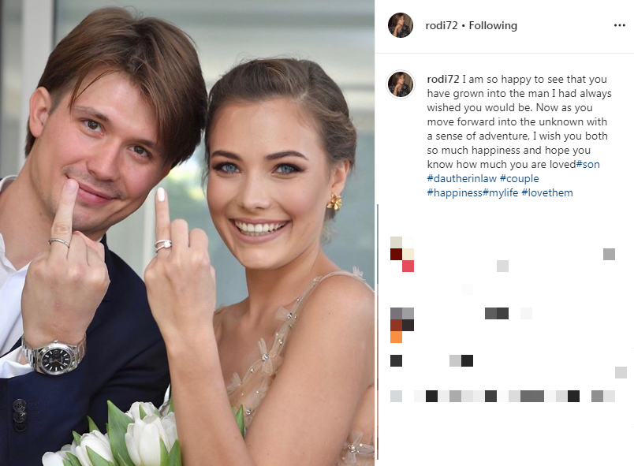Click the rodi72 avatar beside the caption

point(401,84)
